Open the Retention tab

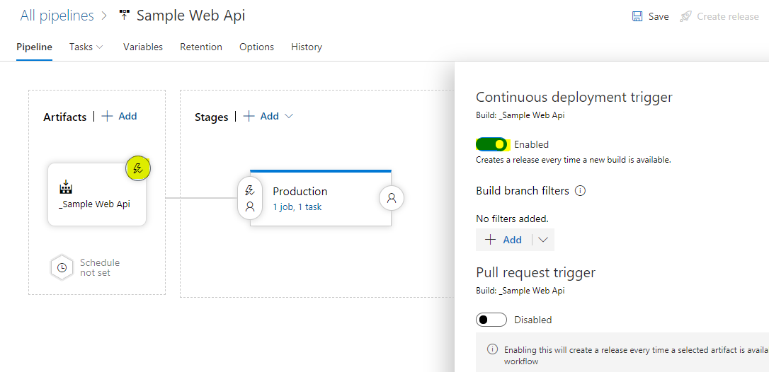(x=201, y=47)
